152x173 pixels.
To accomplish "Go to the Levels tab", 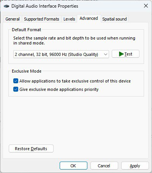I will pyautogui.click(x=69, y=19).
